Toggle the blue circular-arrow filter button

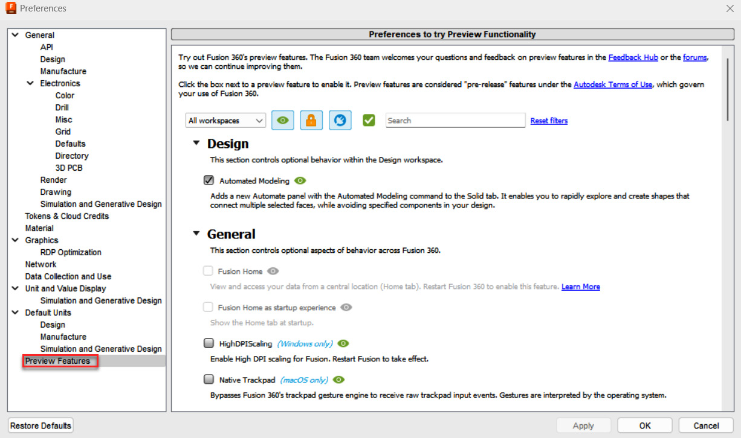(340, 120)
